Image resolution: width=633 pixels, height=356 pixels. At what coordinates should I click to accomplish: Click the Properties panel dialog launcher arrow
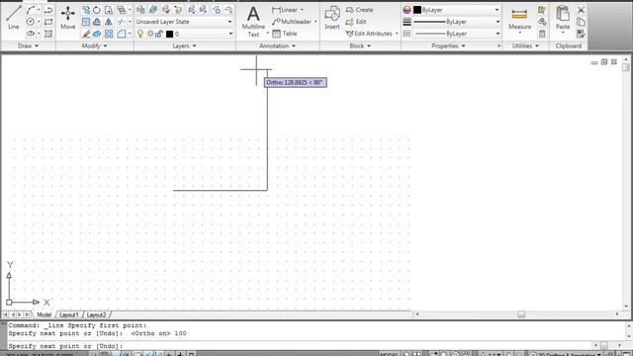coord(498,46)
